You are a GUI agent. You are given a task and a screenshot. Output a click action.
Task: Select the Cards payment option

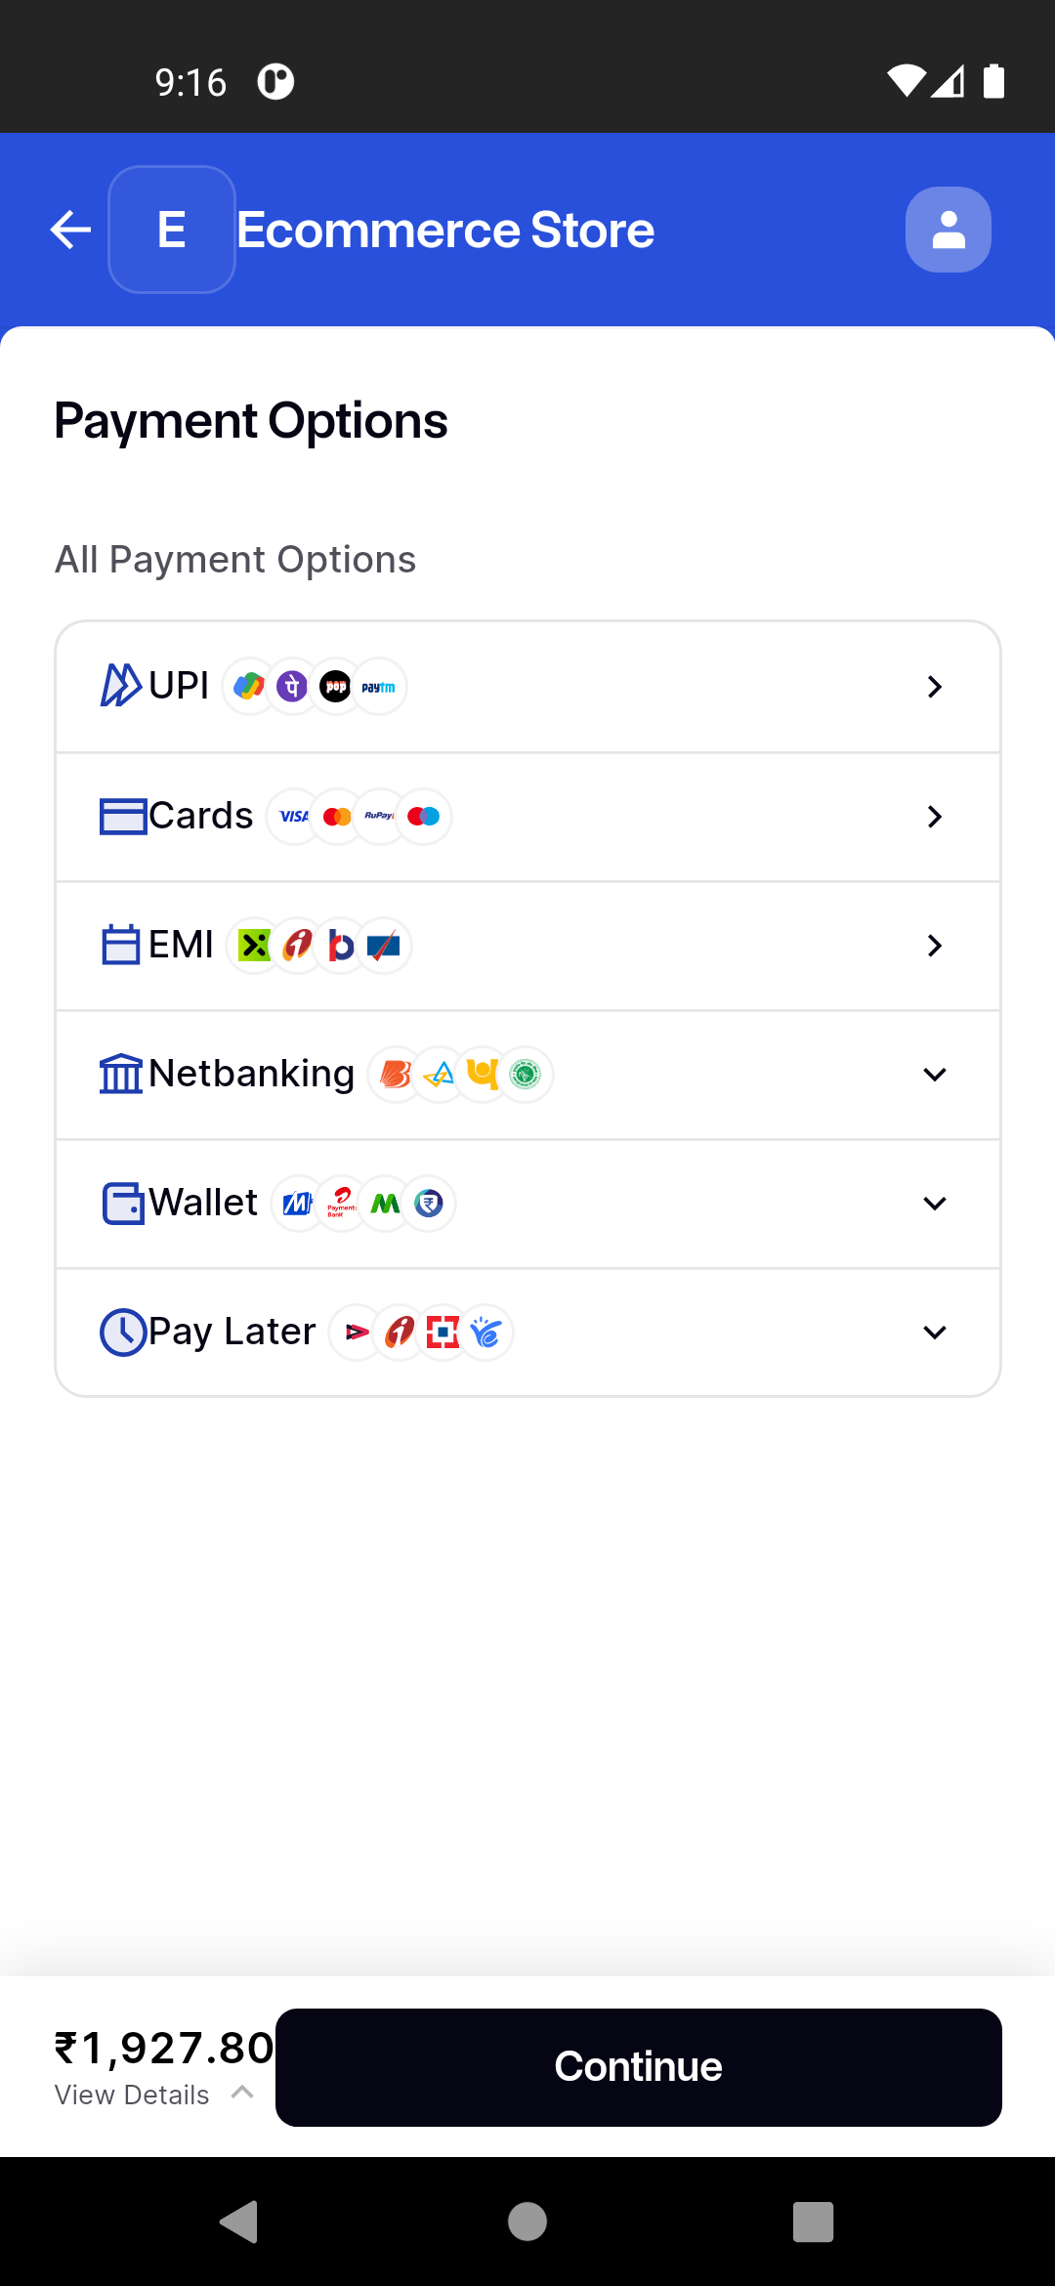click(x=201, y=817)
